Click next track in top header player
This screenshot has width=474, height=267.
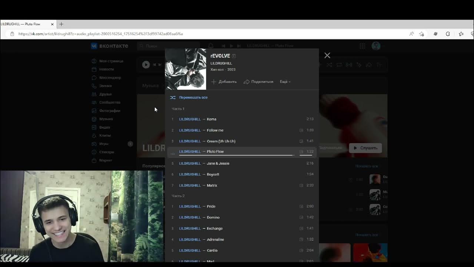239,46
